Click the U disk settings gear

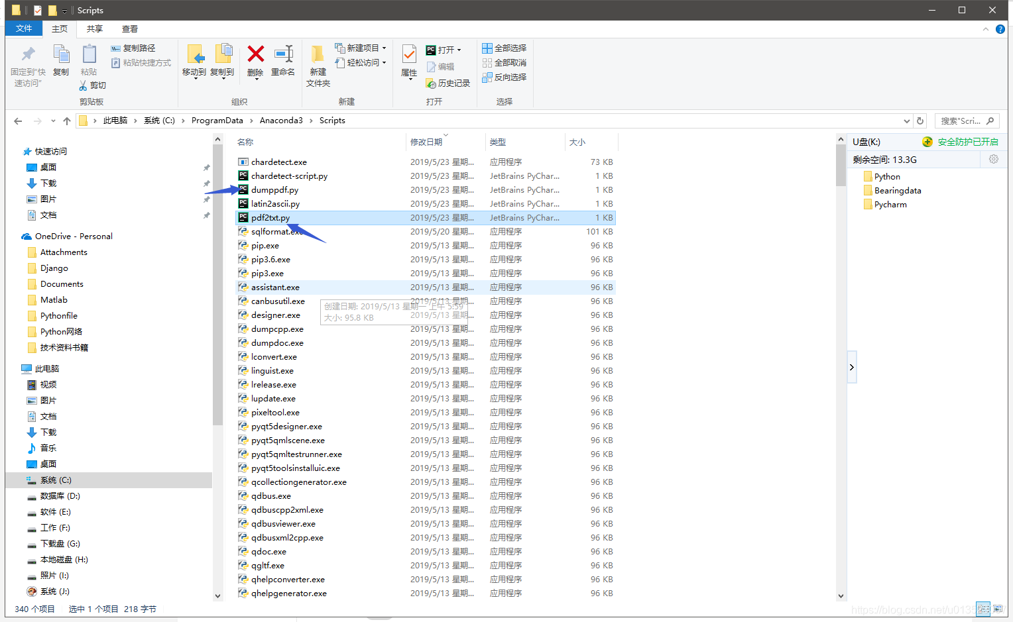[x=994, y=159]
